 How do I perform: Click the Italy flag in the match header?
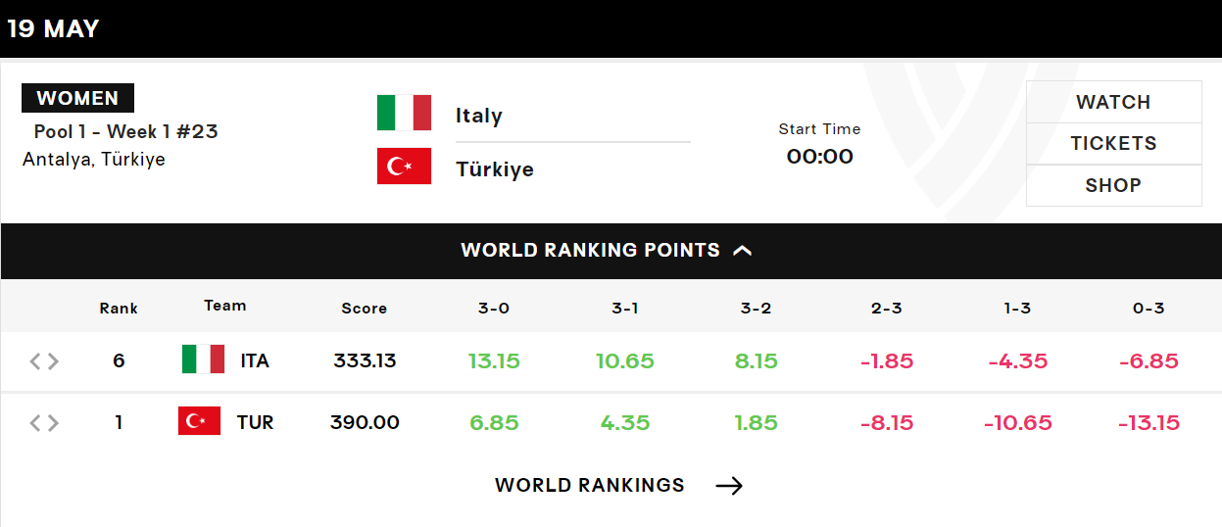(x=404, y=113)
